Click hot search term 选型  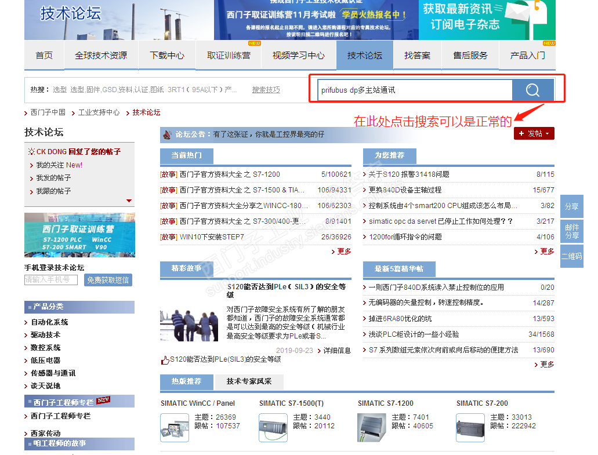60,90
